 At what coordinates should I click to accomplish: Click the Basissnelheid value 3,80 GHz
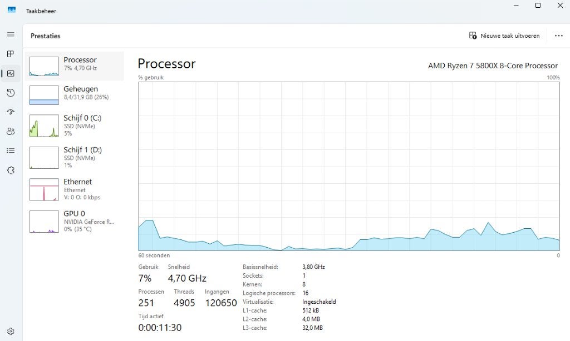pos(313,267)
